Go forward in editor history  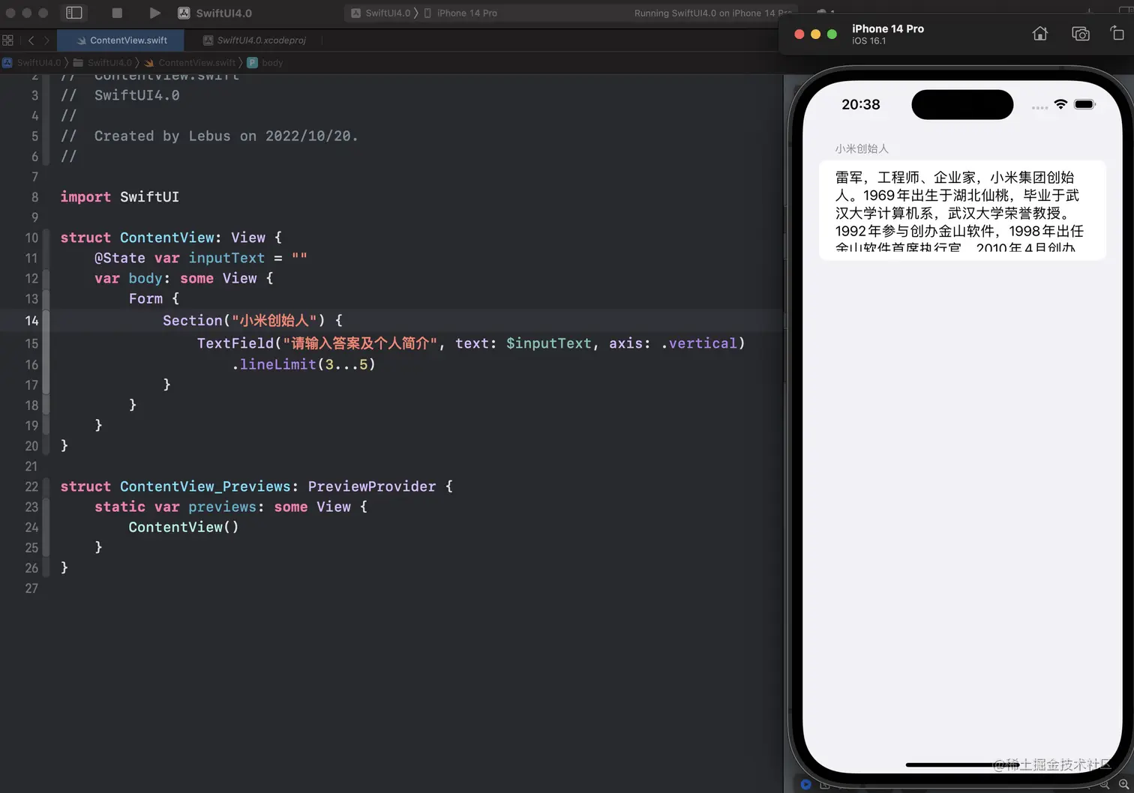(x=46, y=40)
